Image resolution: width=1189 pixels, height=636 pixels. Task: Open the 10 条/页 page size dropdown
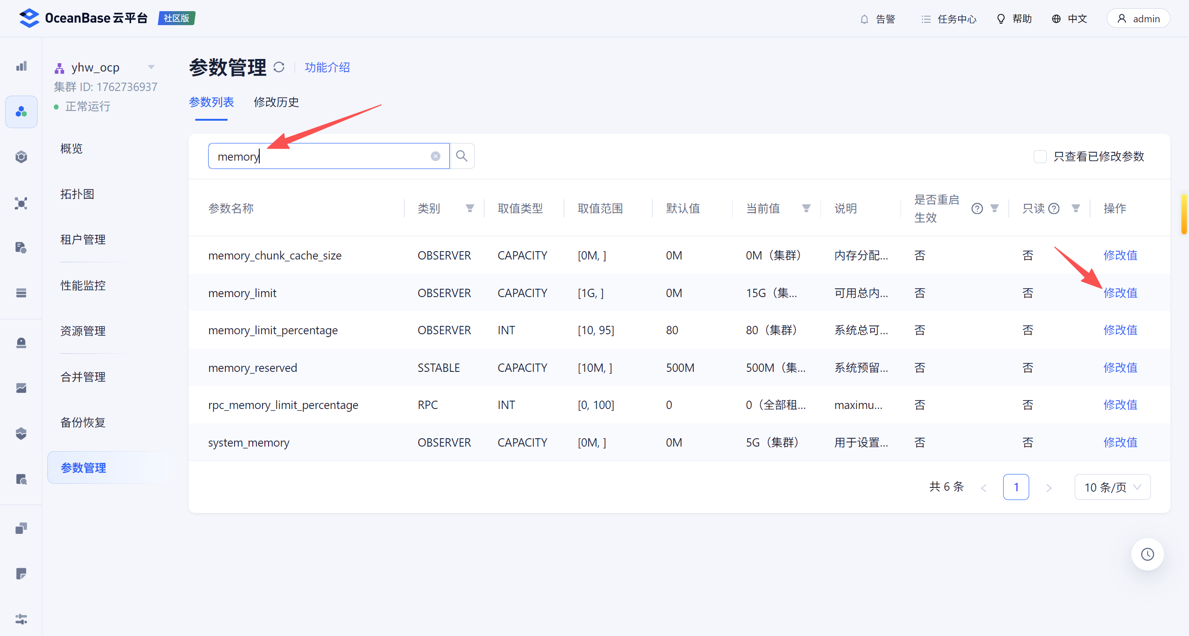click(x=1112, y=487)
